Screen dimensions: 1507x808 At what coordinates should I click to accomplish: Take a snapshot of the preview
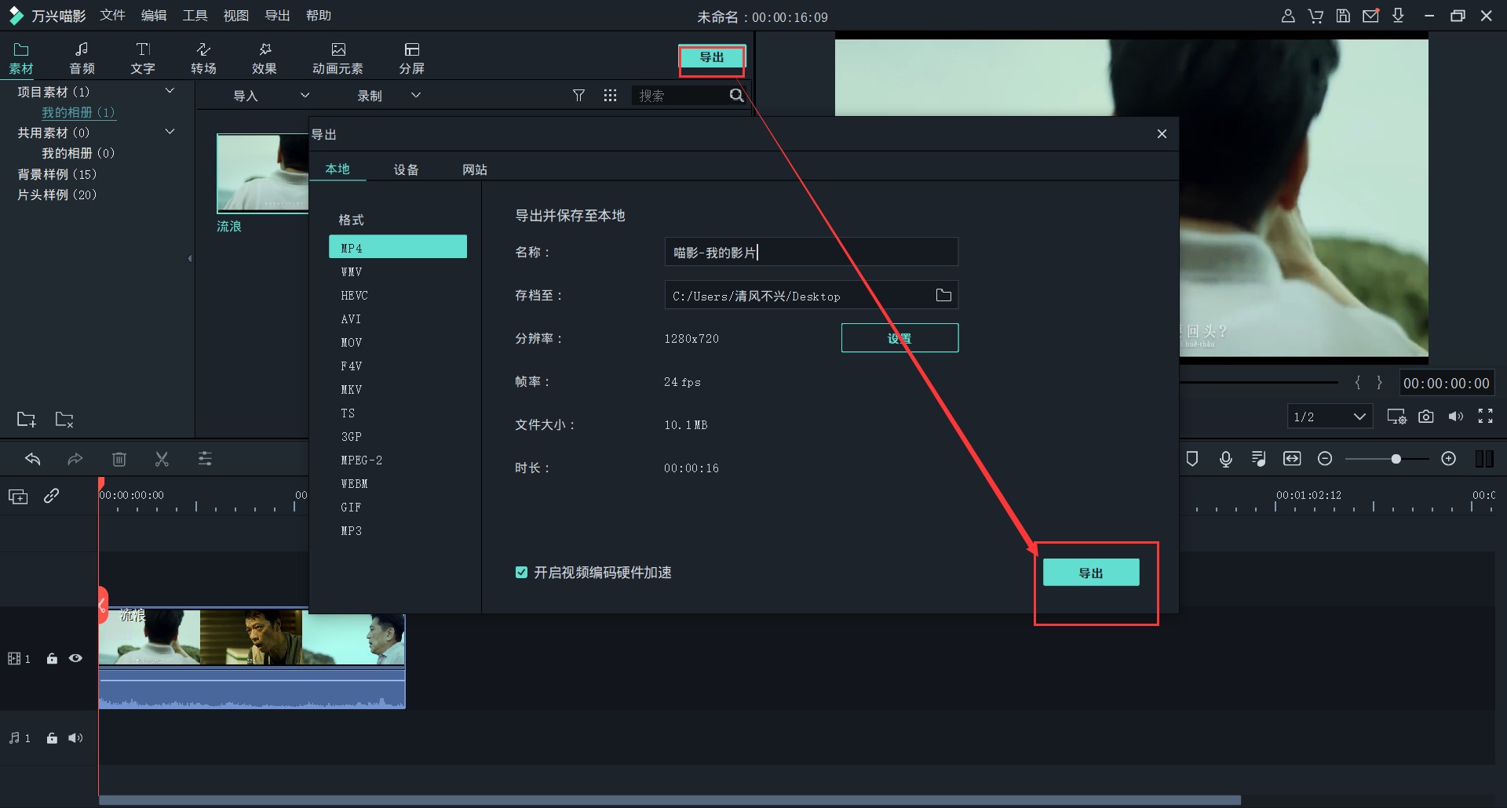pos(1426,417)
